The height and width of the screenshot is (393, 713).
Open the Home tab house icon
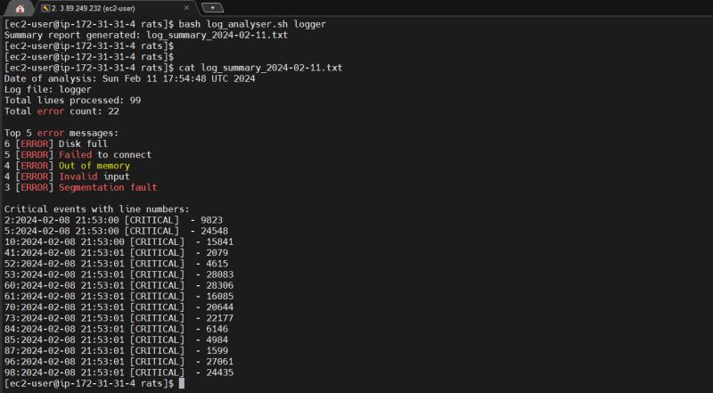point(20,9)
